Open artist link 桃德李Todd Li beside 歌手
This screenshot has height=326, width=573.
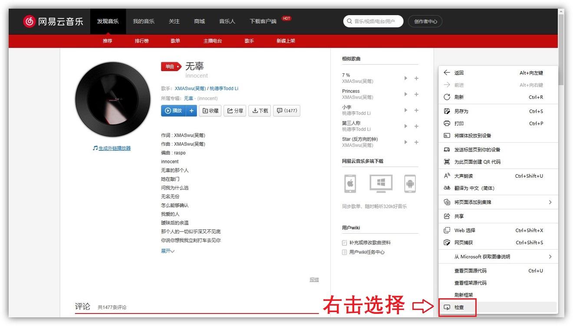pos(224,88)
